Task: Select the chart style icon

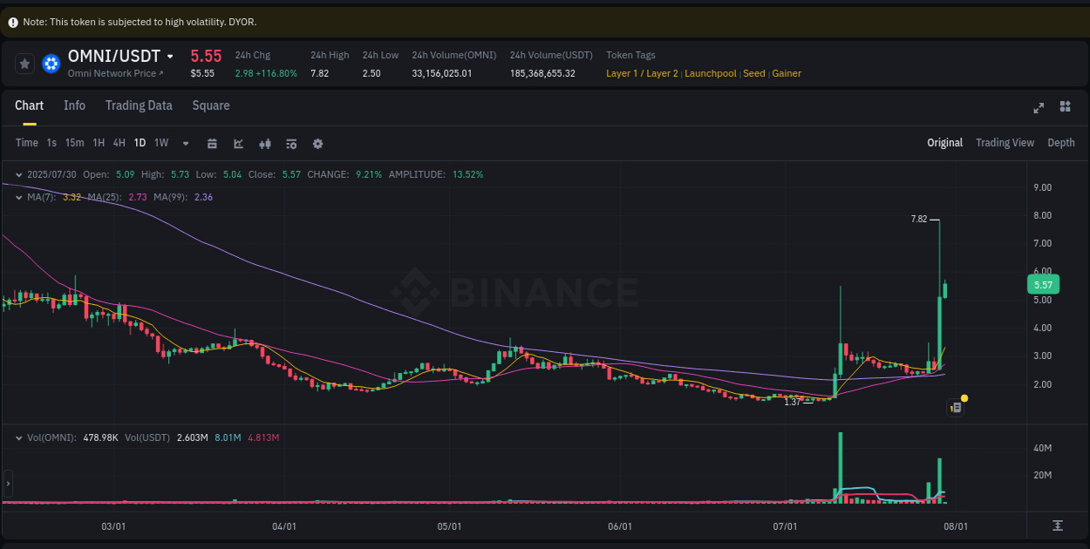Action: [x=238, y=143]
